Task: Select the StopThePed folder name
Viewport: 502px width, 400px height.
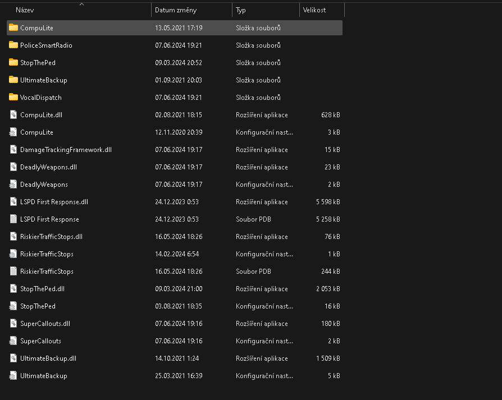Action: pyautogui.click(x=38, y=63)
